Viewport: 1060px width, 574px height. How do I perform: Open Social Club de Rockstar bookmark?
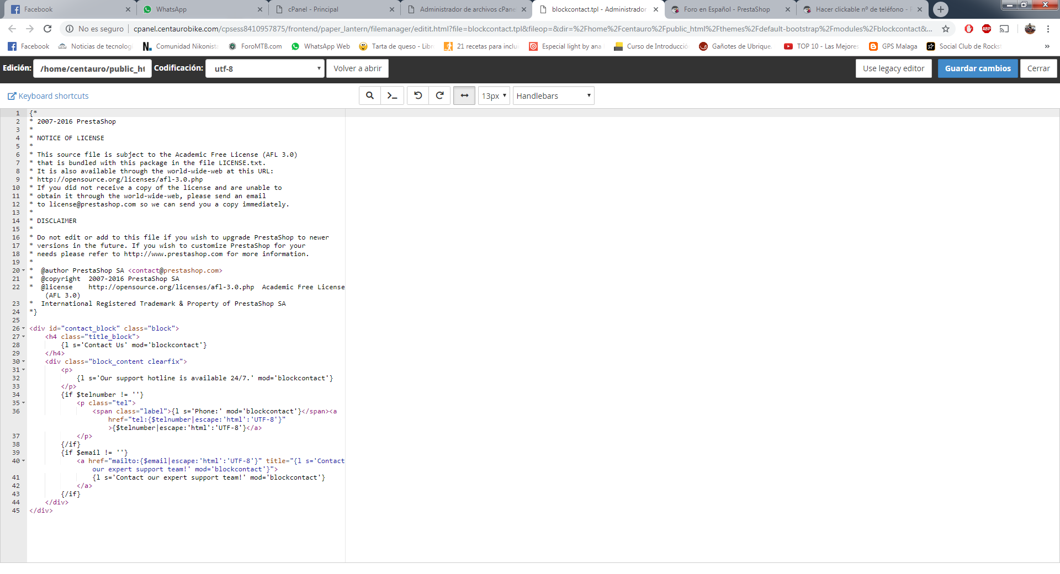coord(964,46)
